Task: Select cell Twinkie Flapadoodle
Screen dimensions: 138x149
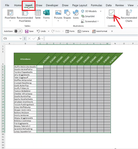Action: (x=25, y=72)
